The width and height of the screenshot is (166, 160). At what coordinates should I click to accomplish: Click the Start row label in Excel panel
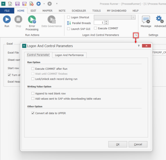click(x=13, y=68)
